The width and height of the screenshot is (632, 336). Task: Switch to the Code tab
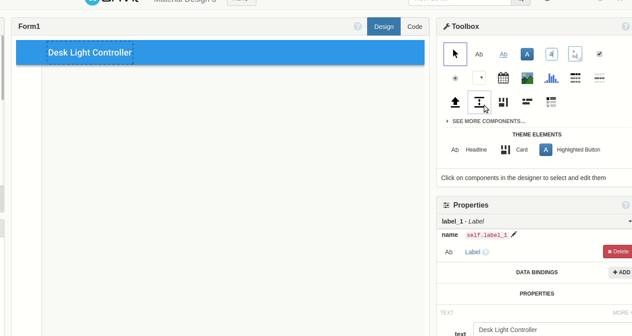pyautogui.click(x=414, y=27)
